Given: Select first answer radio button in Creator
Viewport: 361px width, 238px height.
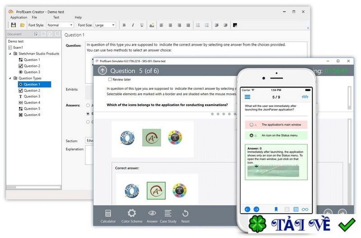Looking at the screenshot, I should click(x=88, y=105).
